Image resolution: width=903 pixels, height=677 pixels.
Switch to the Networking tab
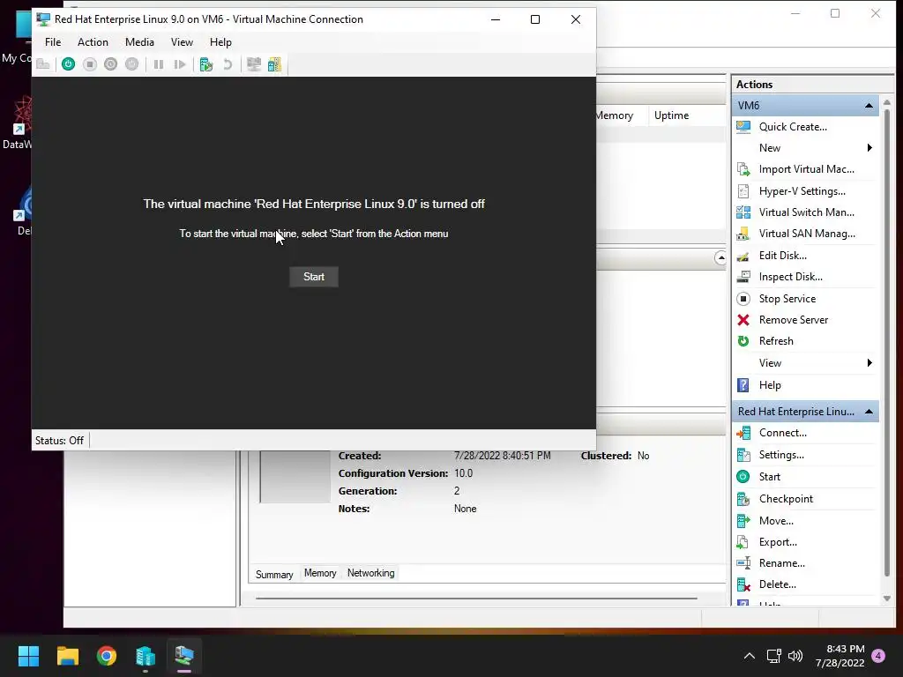[371, 573]
